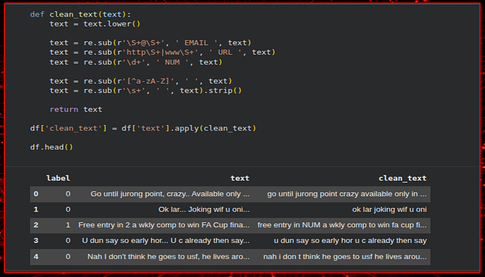Click the URL regex substitution line

[x=162, y=52]
